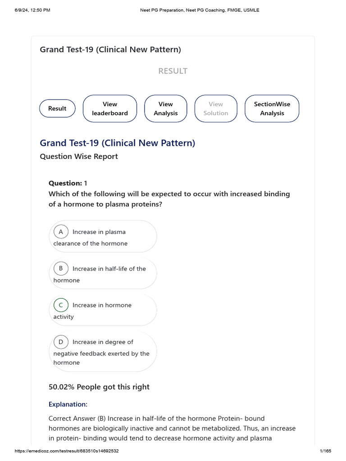Select the circled D option letter
346x461 pixels.
pyautogui.click(x=61, y=342)
